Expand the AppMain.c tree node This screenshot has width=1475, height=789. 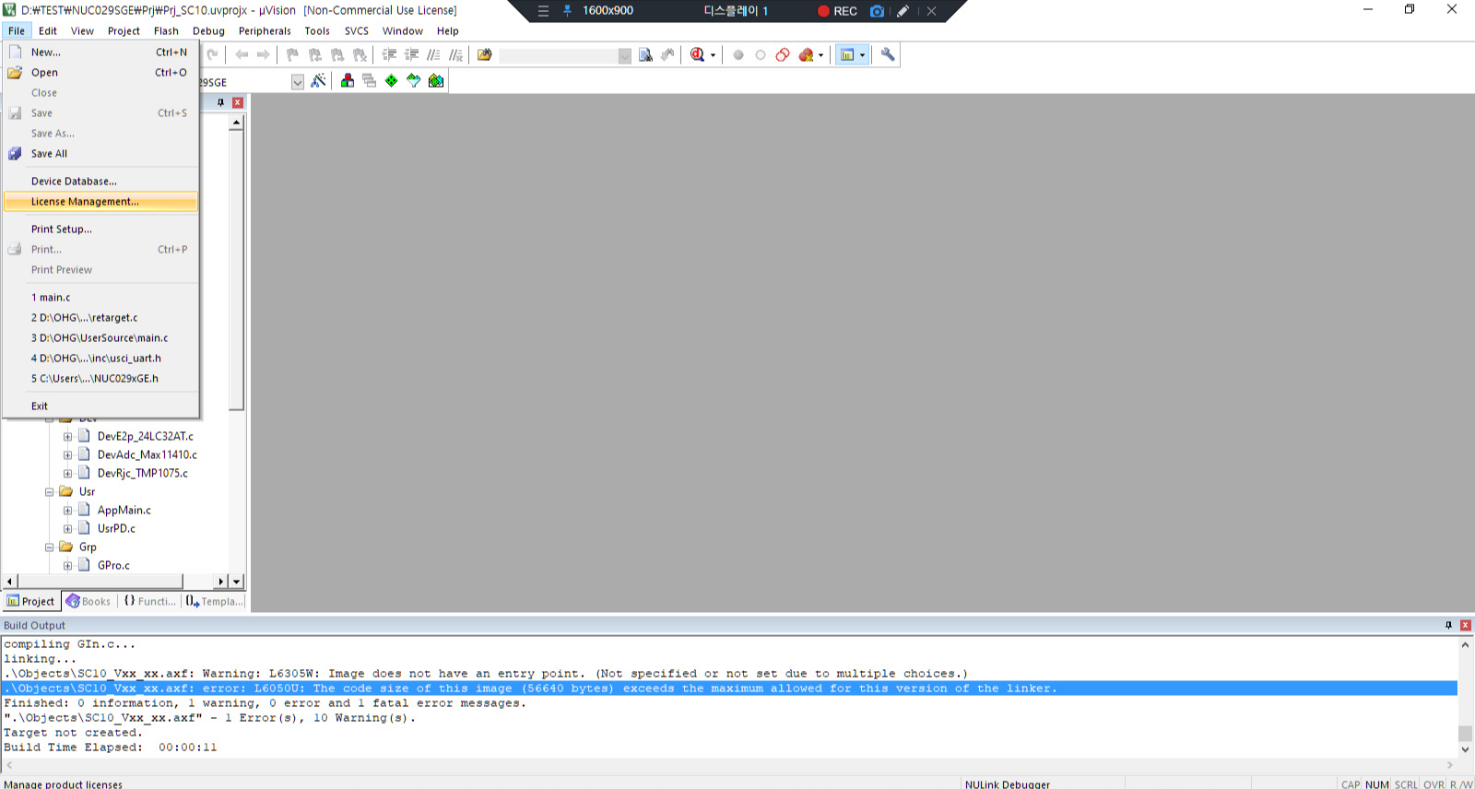point(67,511)
